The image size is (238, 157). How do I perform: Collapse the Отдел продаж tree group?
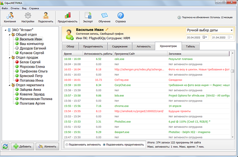pos(9,58)
